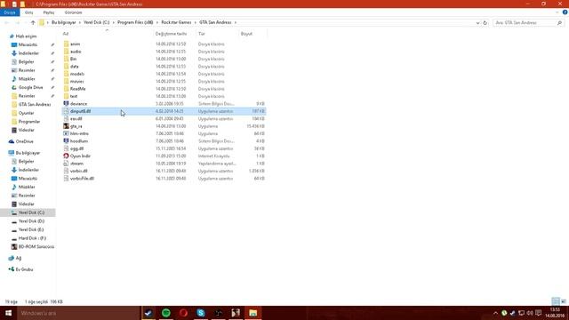Click Program Files (x86) in address path

(135, 22)
